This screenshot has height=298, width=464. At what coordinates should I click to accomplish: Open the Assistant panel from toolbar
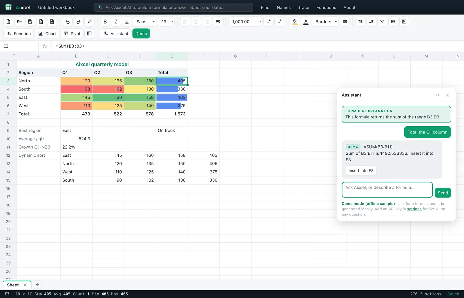point(116,34)
